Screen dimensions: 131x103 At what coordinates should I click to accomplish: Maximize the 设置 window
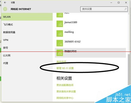point(119,3)
